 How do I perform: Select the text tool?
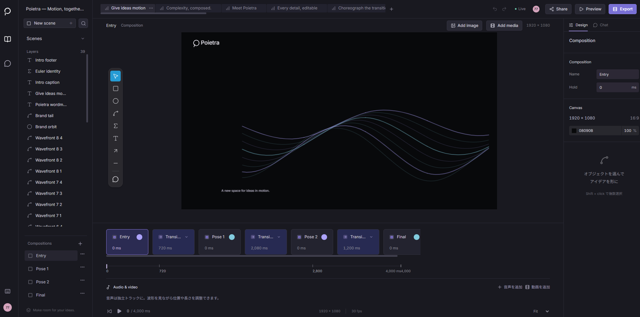116,138
